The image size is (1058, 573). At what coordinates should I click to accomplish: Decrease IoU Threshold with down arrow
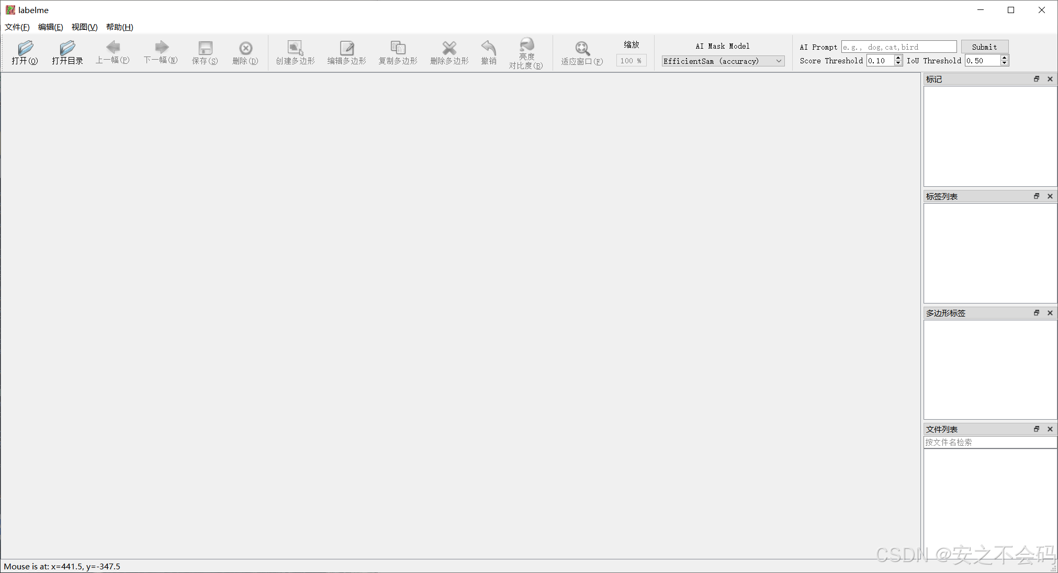[x=1004, y=63]
